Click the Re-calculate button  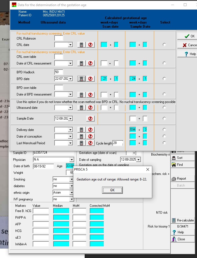183,220
